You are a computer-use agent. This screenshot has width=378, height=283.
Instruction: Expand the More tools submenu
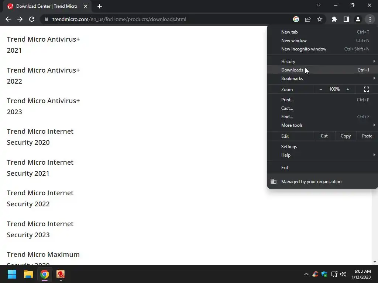pos(323,125)
